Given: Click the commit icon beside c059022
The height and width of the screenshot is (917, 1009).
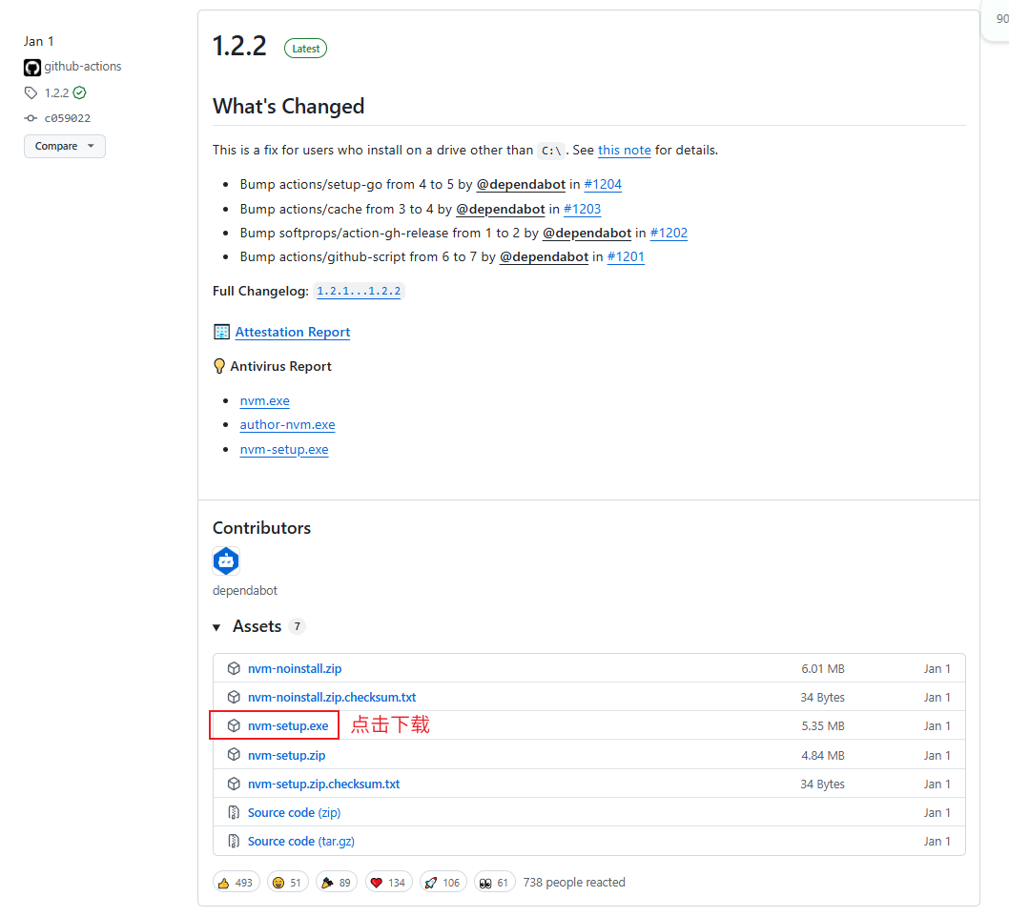Looking at the screenshot, I should point(31,118).
